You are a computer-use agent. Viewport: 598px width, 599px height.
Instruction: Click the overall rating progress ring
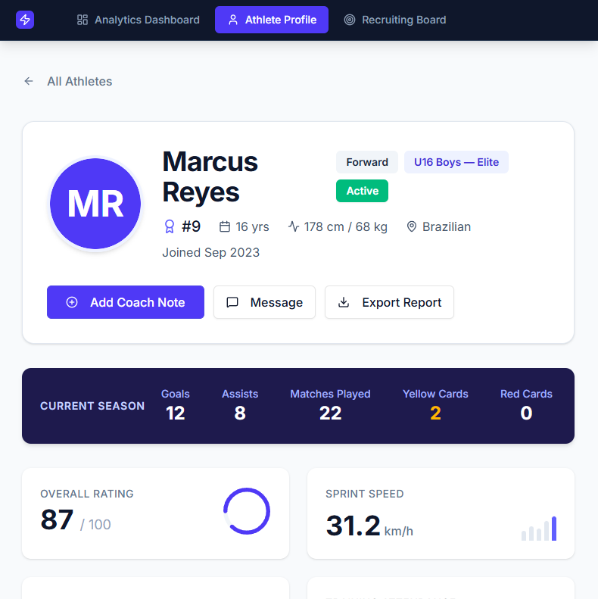click(247, 511)
